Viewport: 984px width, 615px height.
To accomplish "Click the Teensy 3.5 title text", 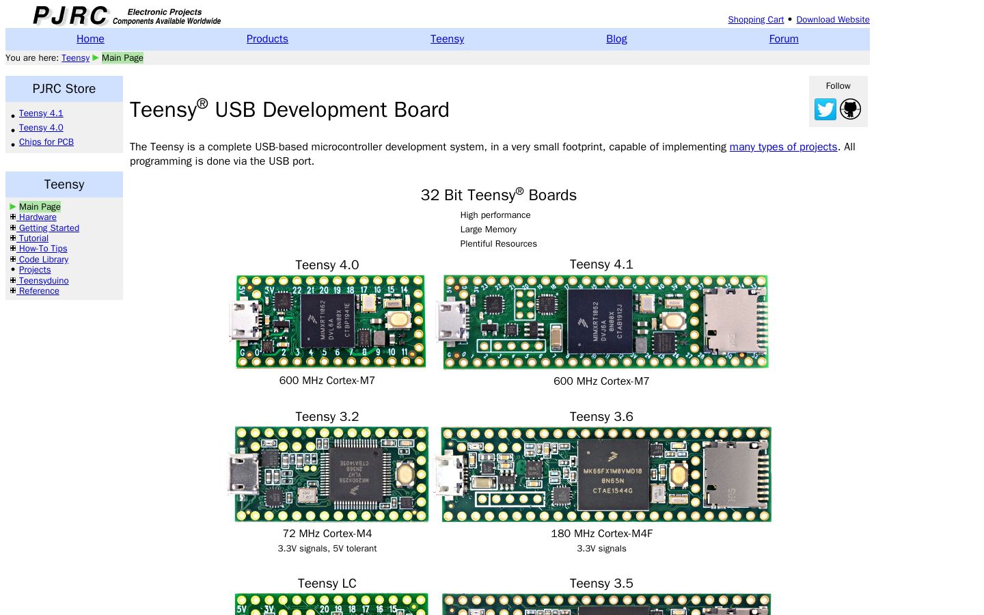I will pos(601,584).
